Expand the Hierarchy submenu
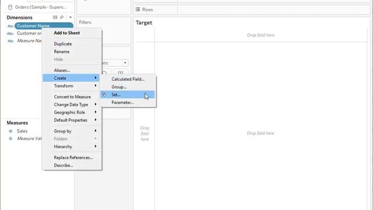Image resolution: width=373 pixels, height=210 pixels. (x=72, y=146)
